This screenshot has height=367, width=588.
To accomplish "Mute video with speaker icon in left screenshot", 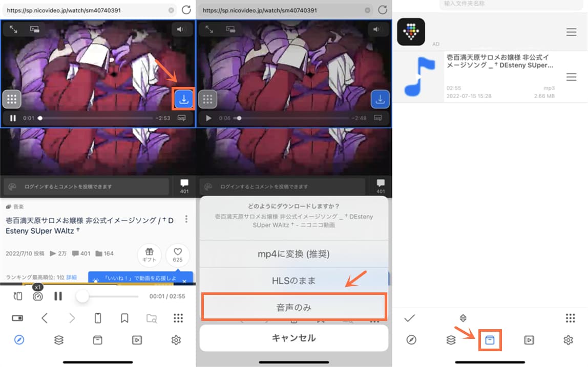I will (x=180, y=29).
